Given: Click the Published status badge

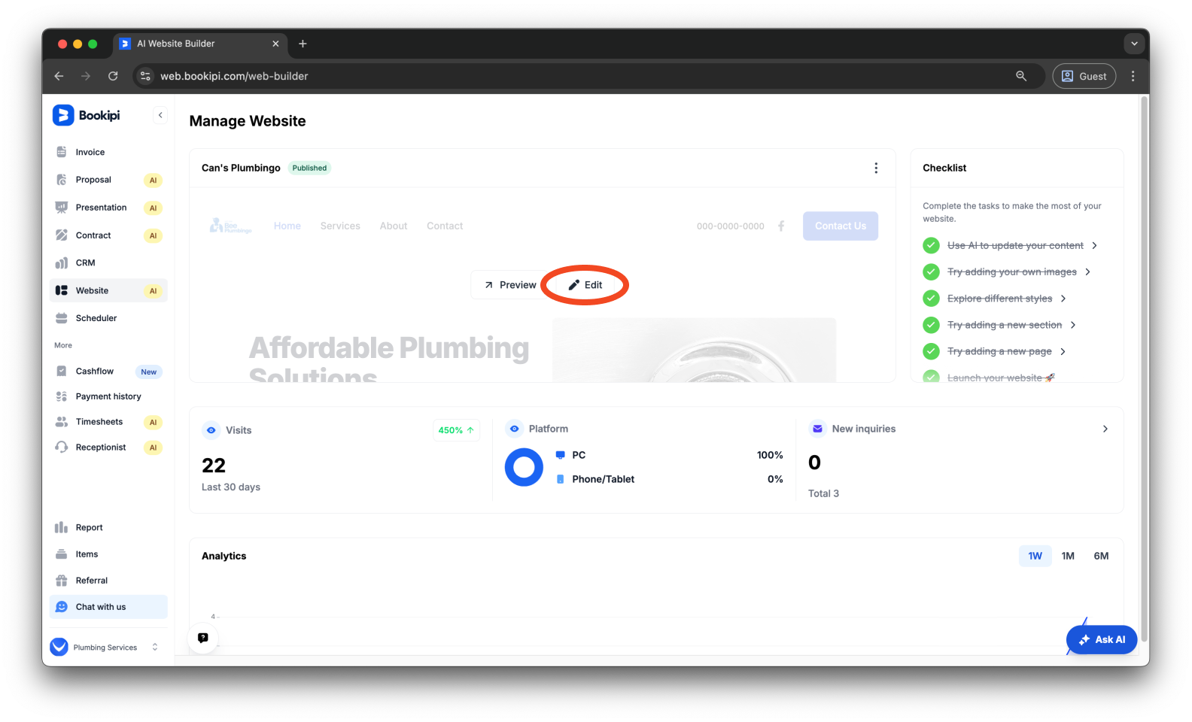Looking at the screenshot, I should [309, 168].
